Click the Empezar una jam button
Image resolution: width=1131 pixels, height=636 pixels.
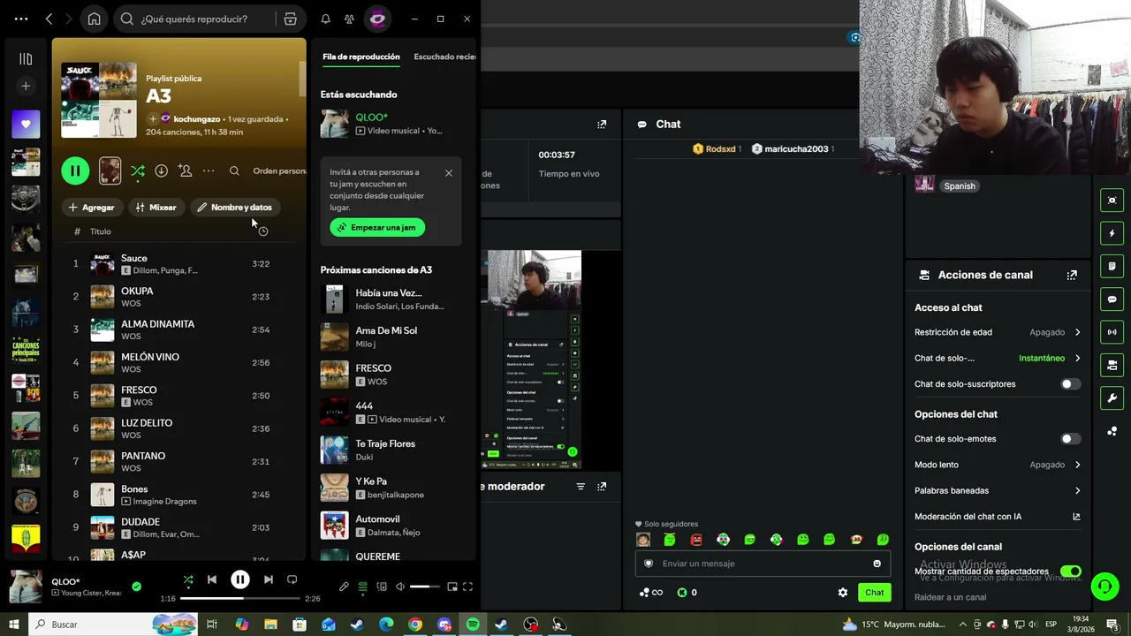point(377,227)
